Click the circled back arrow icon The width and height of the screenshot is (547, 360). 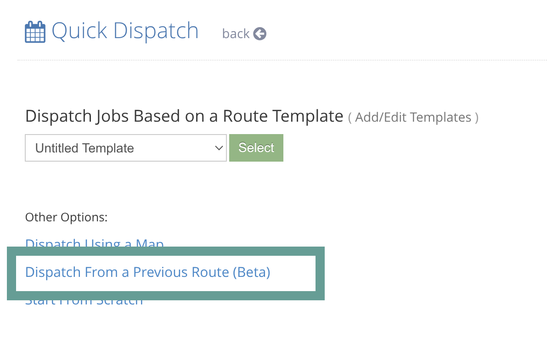pyautogui.click(x=259, y=34)
